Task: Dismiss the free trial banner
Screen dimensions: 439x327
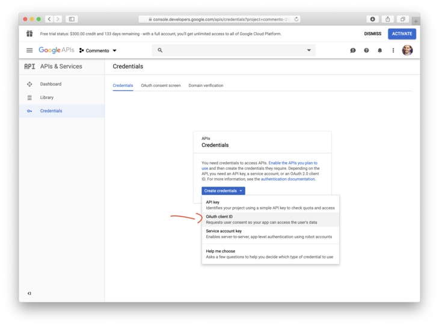Action: 373,34
